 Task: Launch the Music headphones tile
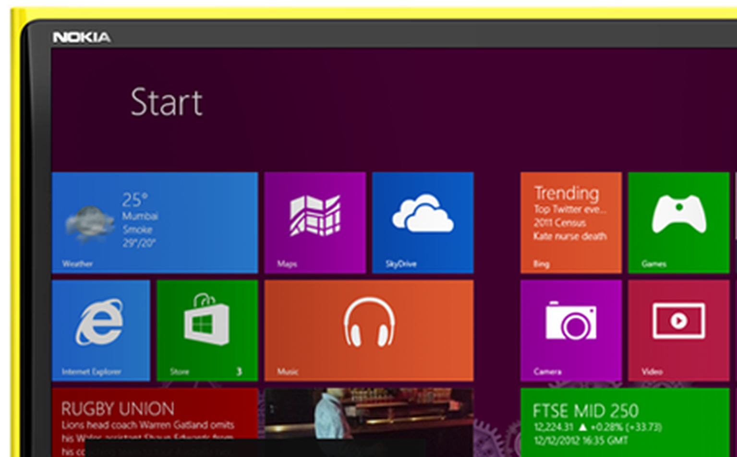pos(369,331)
